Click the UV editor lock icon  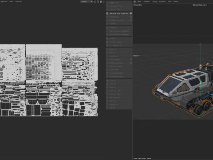click(x=98, y=1)
